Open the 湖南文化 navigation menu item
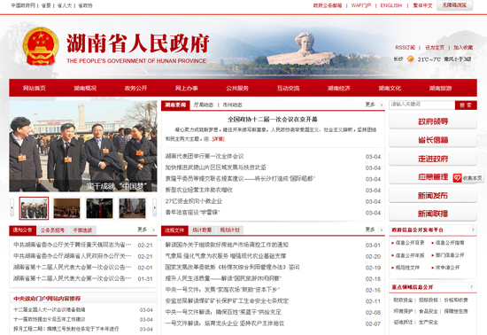Viewport: 487px width, 335px height. (x=390, y=88)
